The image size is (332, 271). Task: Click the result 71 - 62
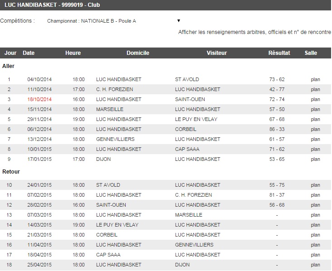pos(277,149)
